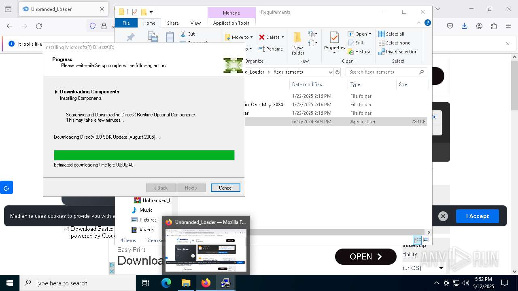Click I Accept on cookie banner
Image resolution: width=518 pixels, height=291 pixels.
[478, 216]
